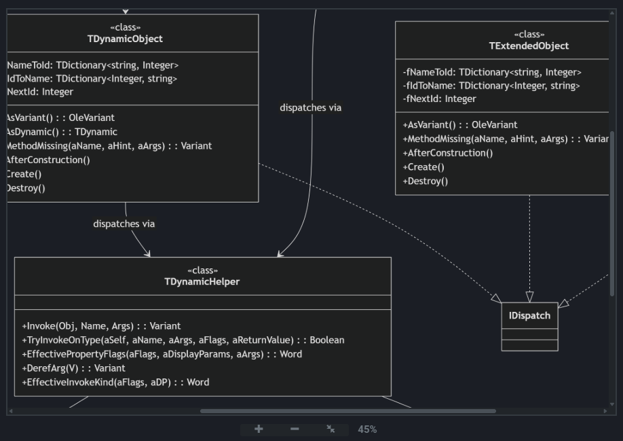This screenshot has width=623, height=441.
Task: Click 'MethodMissing' method in TDynamicObject
Action: tap(110, 146)
